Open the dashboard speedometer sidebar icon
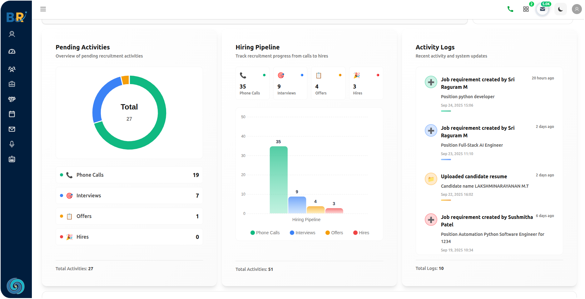 (12, 51)
